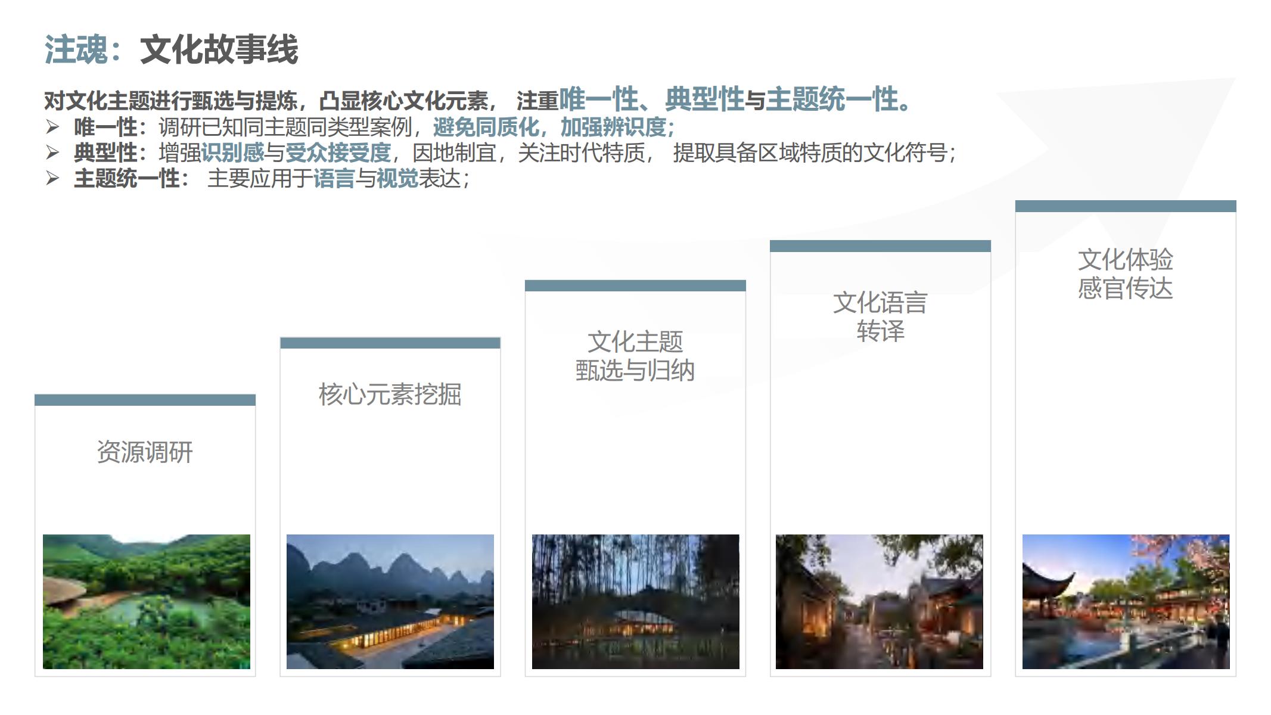Click the phrase 提取具备区域特质的文化符号
The image size is (1271, 715).
810,153
